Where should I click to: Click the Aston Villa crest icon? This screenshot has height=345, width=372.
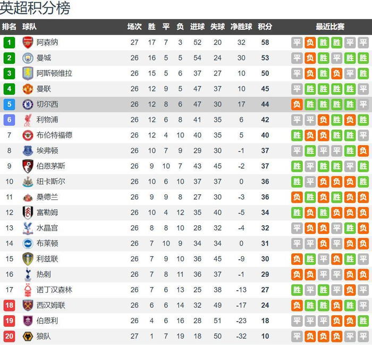[x=28, y=73]
